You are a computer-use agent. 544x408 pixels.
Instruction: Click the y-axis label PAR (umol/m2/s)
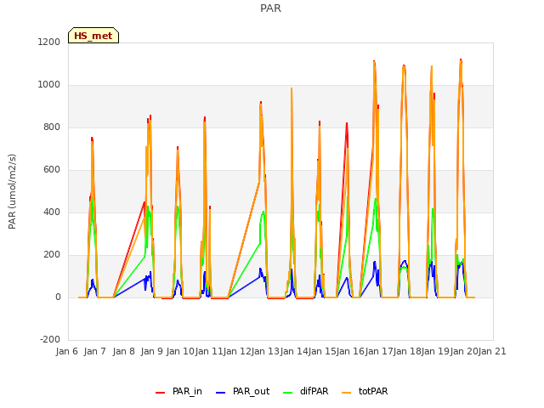(x=12, y=191)
